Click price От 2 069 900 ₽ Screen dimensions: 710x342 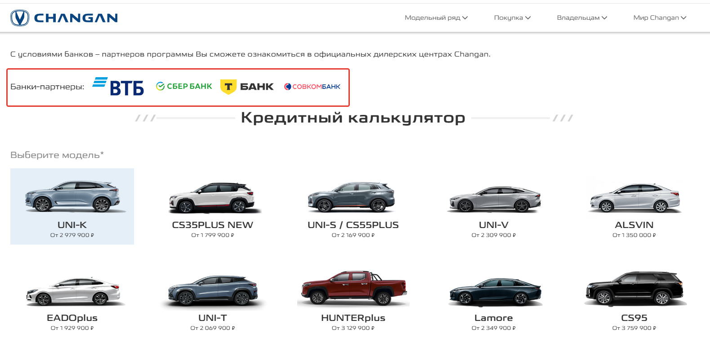(x=213, y=328)
